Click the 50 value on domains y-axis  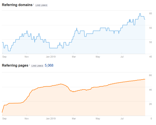point(150,42)
